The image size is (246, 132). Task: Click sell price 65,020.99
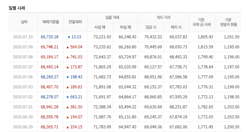coord(127,67)
